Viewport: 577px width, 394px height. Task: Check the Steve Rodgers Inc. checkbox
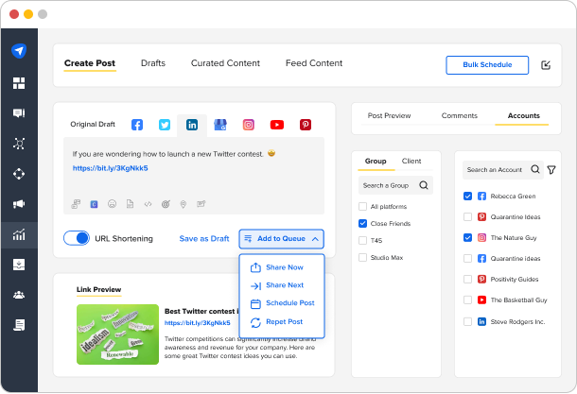coord(467,321)
